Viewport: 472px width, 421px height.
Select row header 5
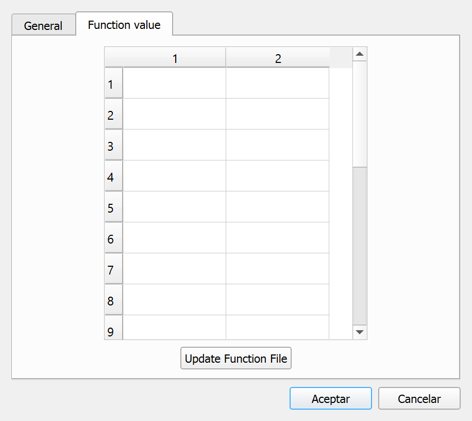click(x=114, y=207)
